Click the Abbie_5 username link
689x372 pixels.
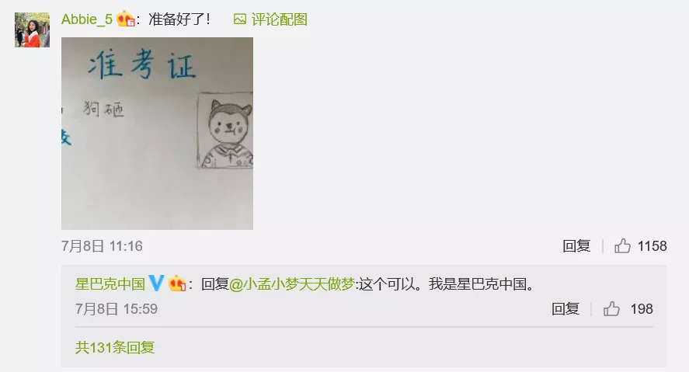tap(87, 19)
